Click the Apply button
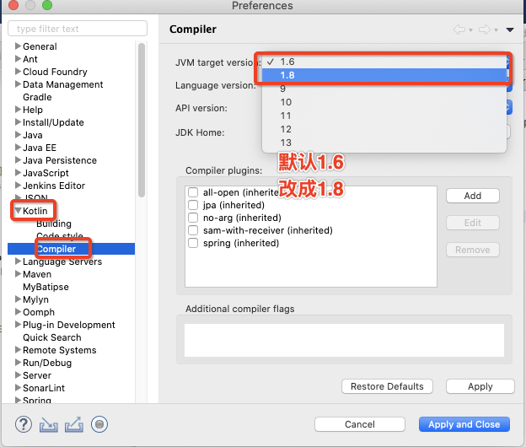The height and width of the screenshot is (447, 526). 480,386
